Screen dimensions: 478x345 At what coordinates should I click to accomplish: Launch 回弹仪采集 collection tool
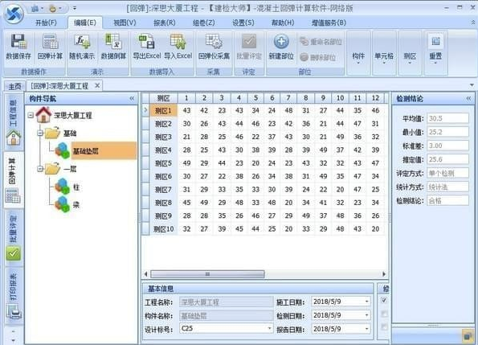point(214,47)
